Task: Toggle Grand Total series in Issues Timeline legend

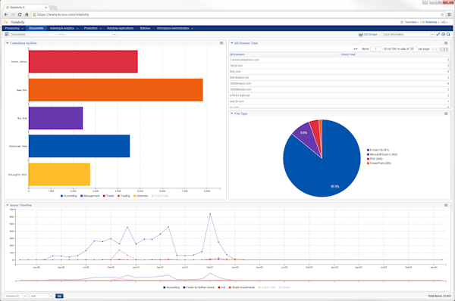Action: point(267,287)
